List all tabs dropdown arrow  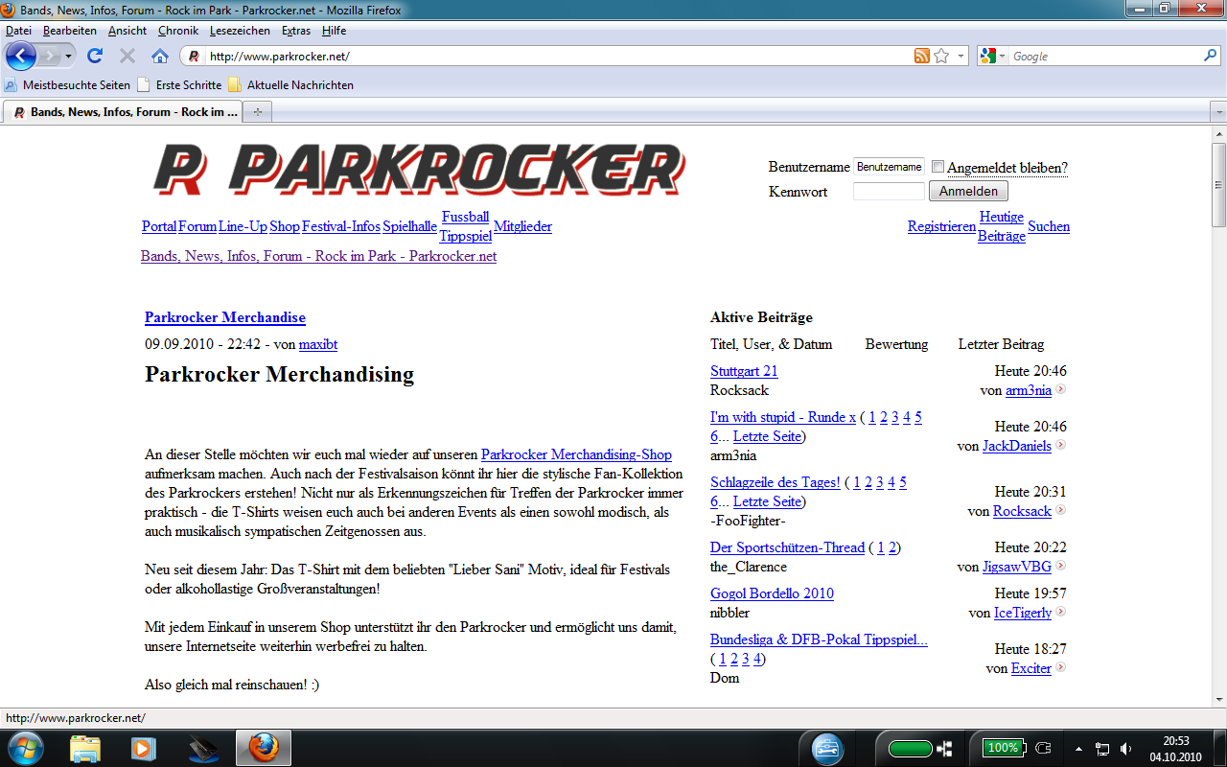[1219, 112]
